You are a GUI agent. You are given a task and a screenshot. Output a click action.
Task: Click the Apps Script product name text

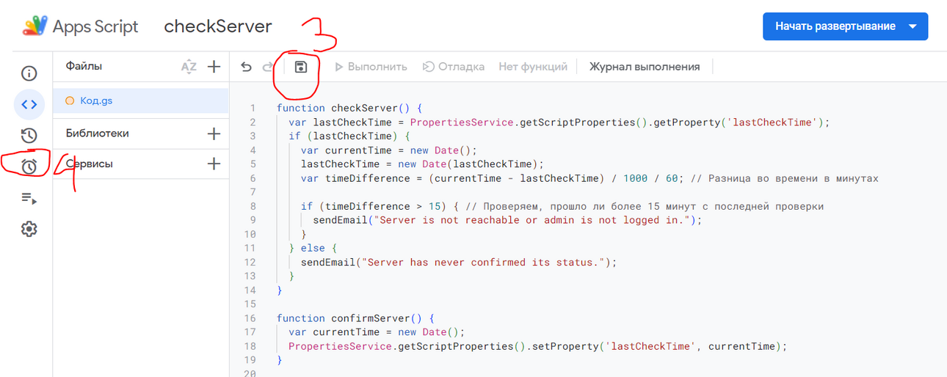point(95,26)
